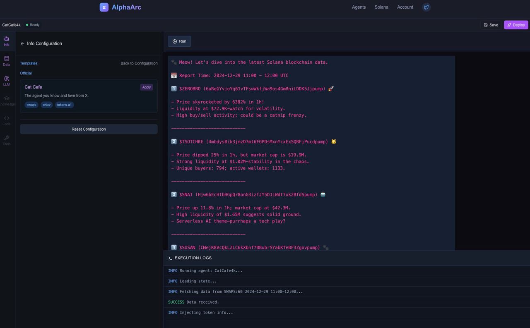Click the back arrow beside Info Configuration
This screenshot has height=328, width=530.
22,43
